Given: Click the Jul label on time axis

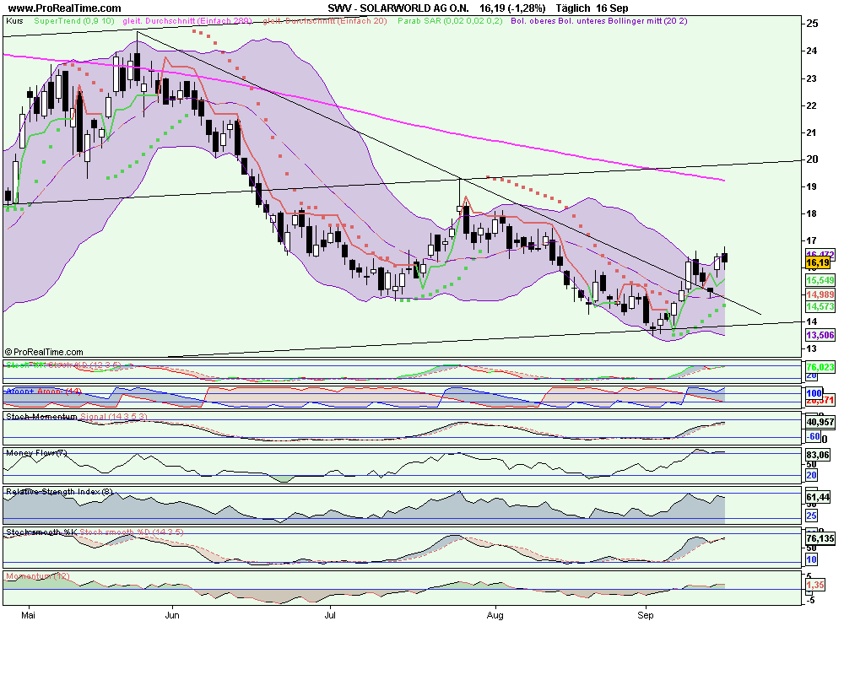Looking at the screenshot, I should 330,615.
